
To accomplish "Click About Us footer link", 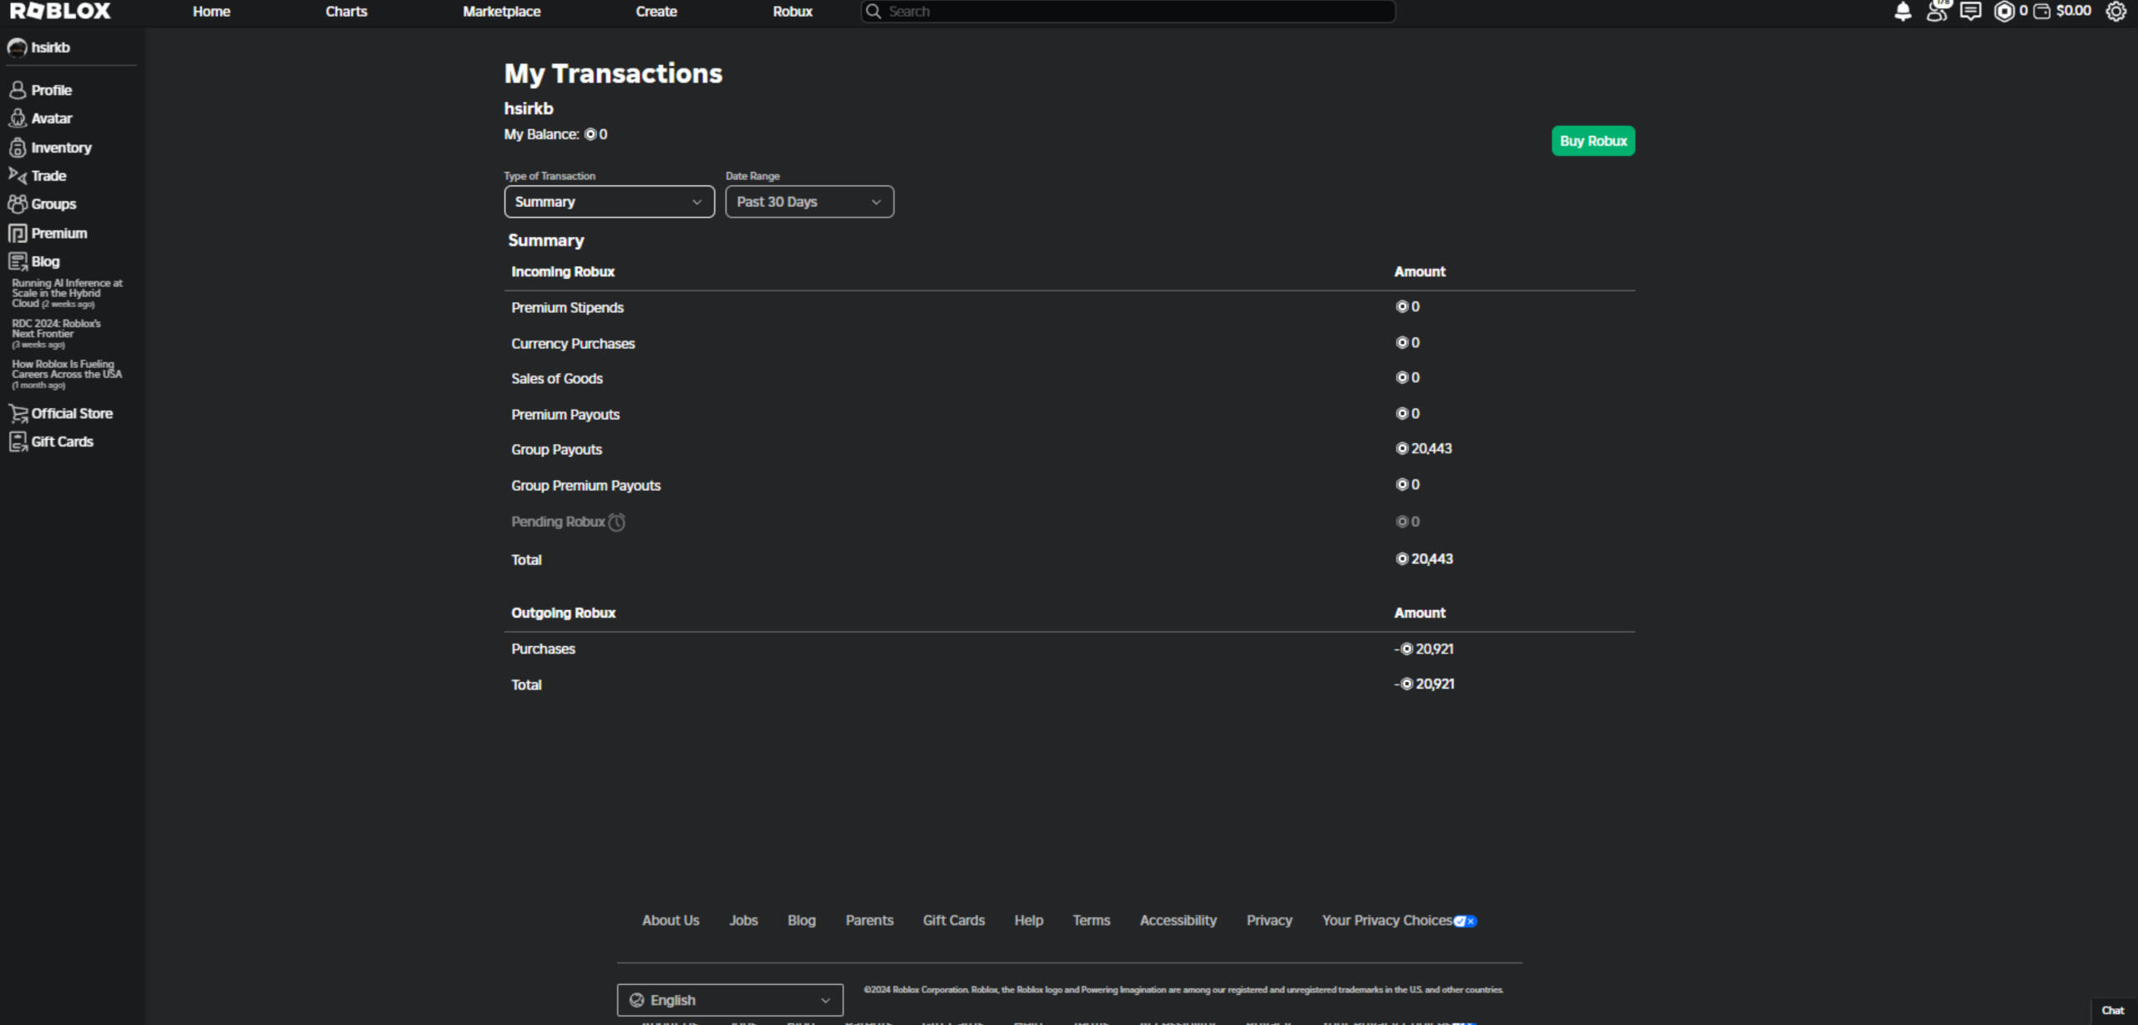I will tap(671, 921).
